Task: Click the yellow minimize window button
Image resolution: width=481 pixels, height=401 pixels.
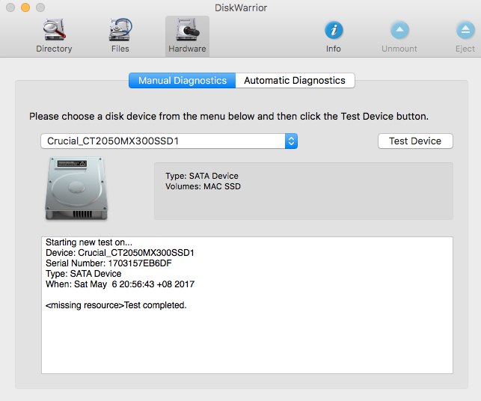Action: point(25,7)
